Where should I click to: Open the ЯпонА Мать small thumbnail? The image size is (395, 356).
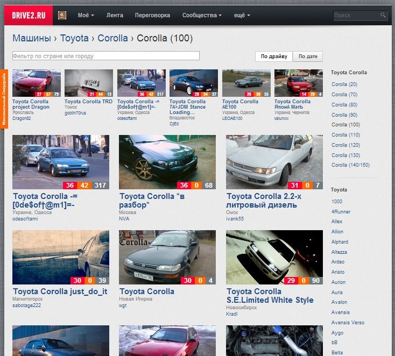(x=299, y=83)
